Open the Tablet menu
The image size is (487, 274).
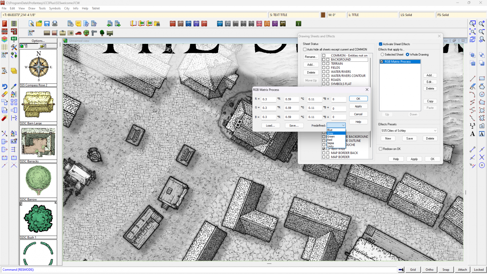coord(96,8)
